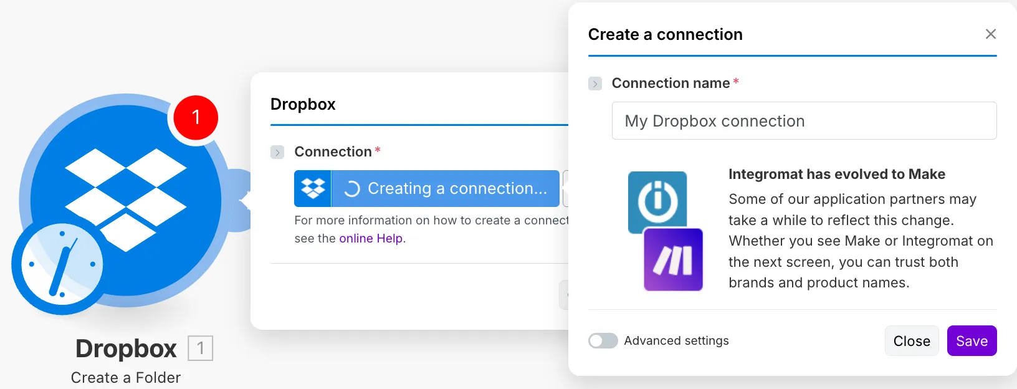The height and width of the screenshot is (389, 1017).
Task: Open the online Help link
Action: (371, 238)
